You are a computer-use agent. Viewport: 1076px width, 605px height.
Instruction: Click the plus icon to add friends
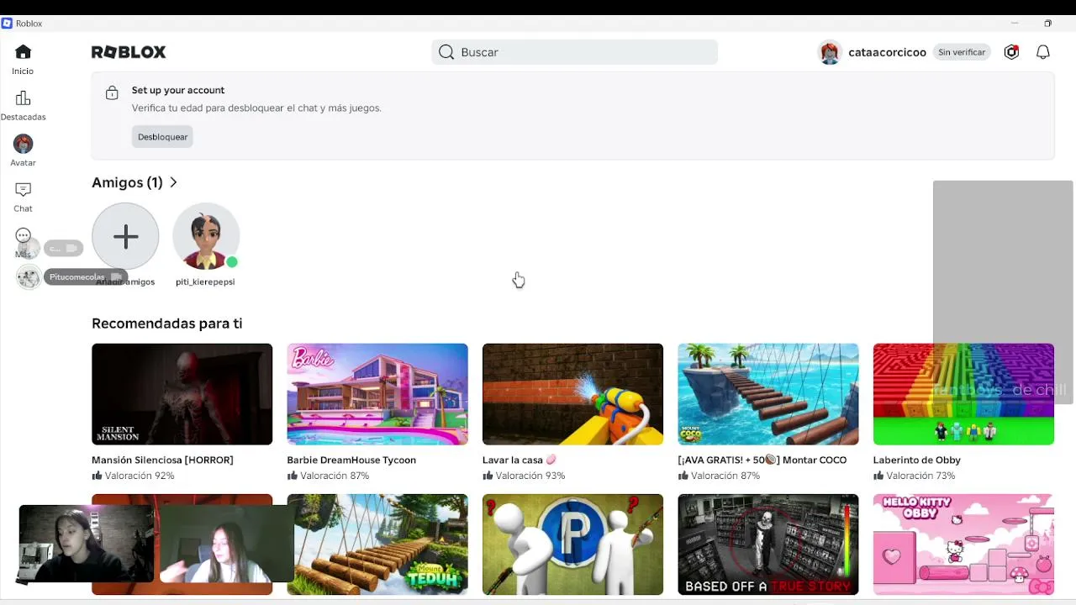[125, 236]
